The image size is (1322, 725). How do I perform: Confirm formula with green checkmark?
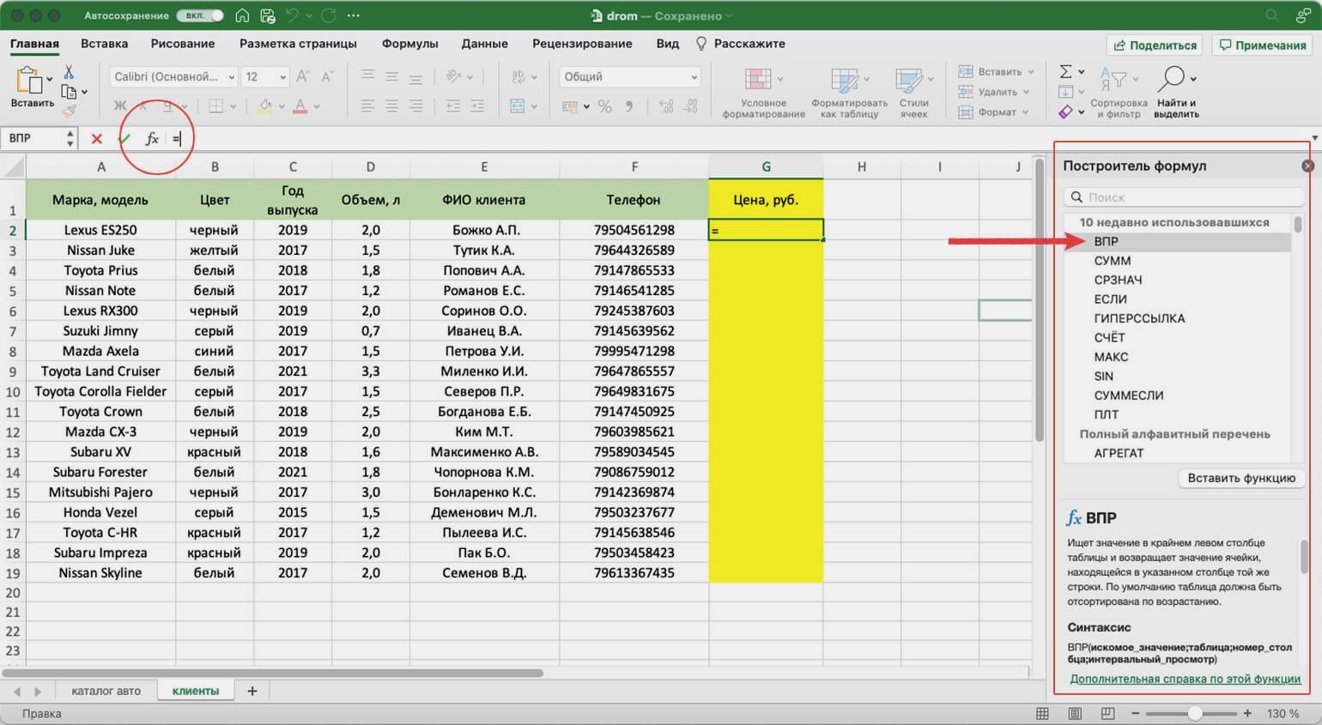[124, 138]
